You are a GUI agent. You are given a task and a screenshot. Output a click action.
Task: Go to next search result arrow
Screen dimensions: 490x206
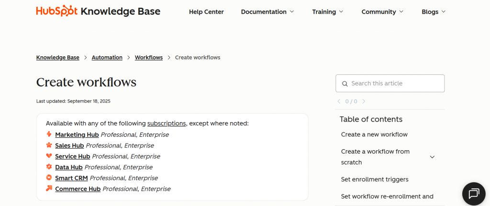(364, 101)
